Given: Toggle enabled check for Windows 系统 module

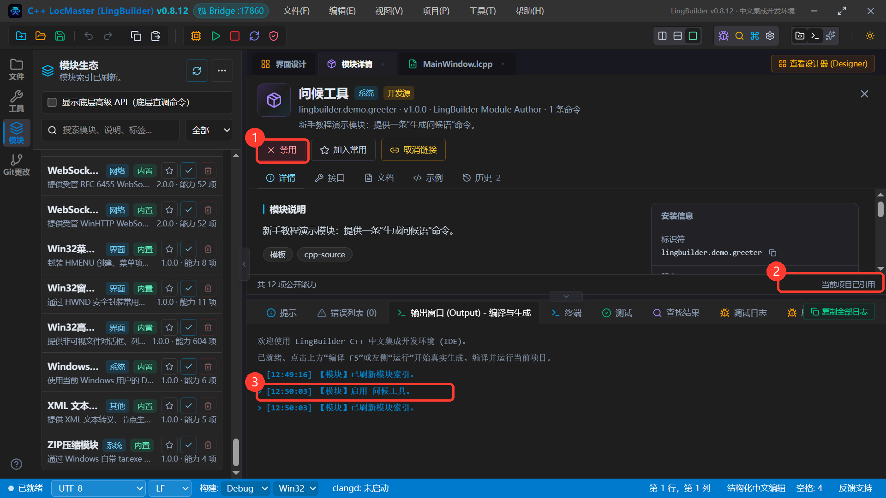Looking at the screenshot, I should 189,367.
